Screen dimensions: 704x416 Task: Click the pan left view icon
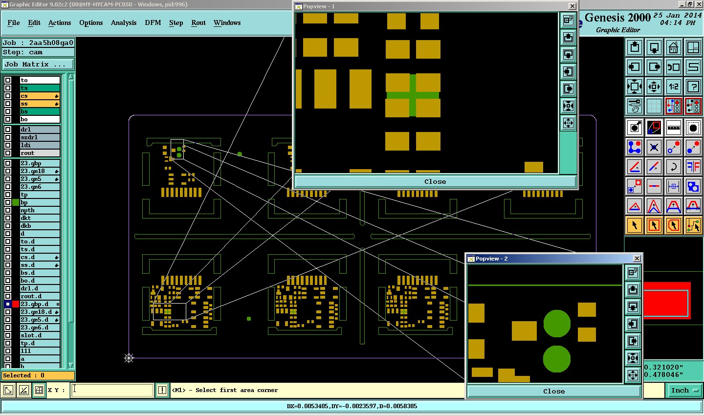click(635, 67)
